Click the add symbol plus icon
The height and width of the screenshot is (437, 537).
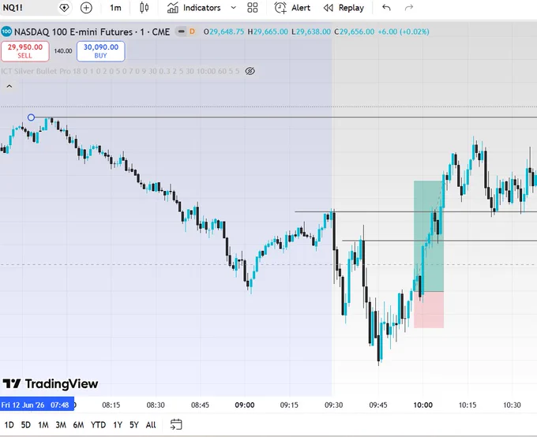pos(86,8)
